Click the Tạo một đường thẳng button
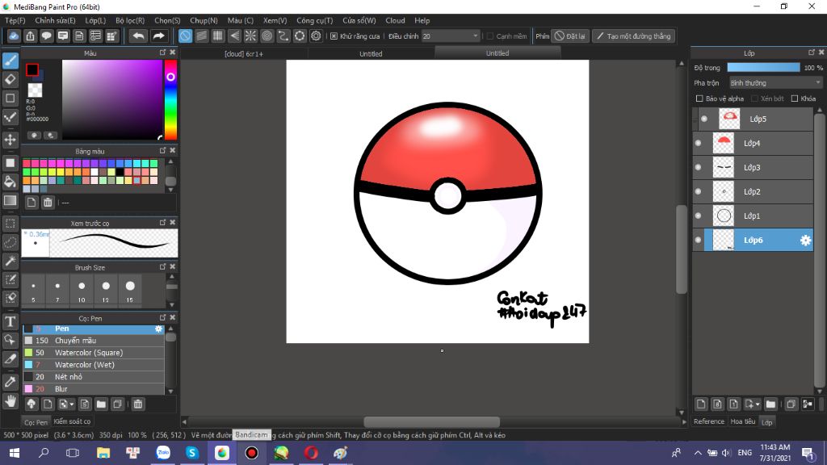 tap(633, 36)
